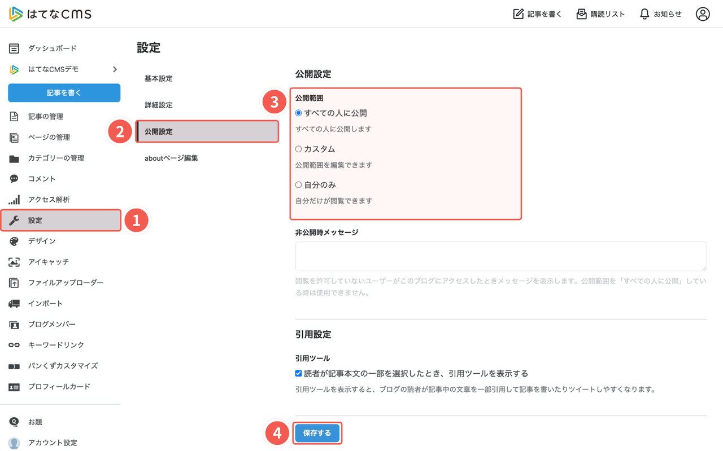The height and width of the screenshot is (451, 723).
Task: Open ファイルアップローダー via its upload icon
Action: [x=14, y=282]
